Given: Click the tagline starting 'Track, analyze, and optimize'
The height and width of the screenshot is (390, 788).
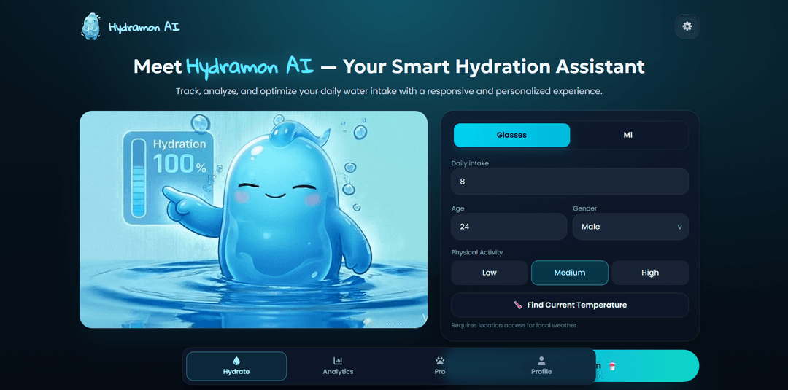Looking at the screenshot, I should click(389, 92).
